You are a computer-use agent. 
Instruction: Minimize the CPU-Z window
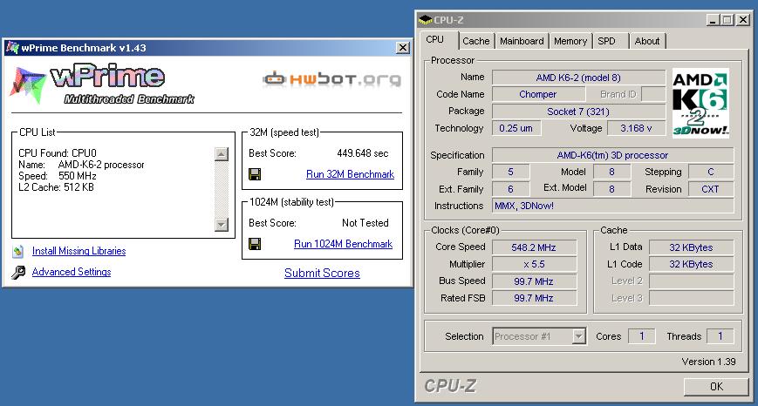pyautogui.click(x=713, y=20)
